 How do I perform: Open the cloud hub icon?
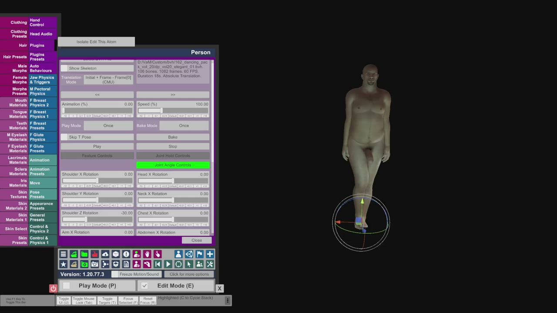pyautogui.click(x=105, y=254)
